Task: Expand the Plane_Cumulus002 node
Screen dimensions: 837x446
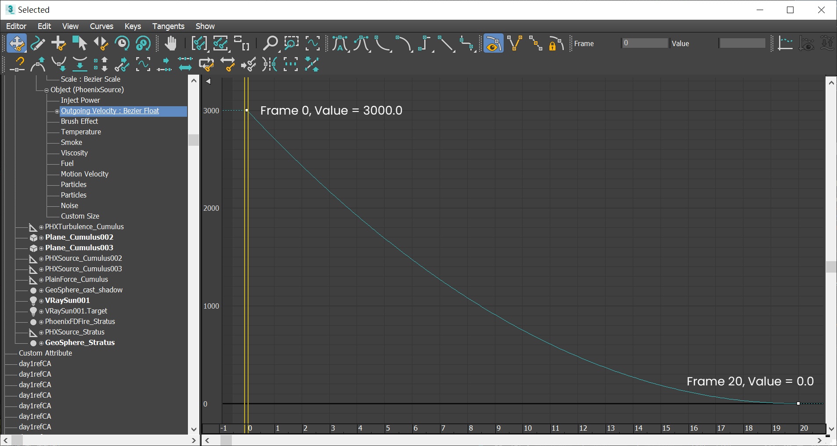Action: click(x=41, y=237)
